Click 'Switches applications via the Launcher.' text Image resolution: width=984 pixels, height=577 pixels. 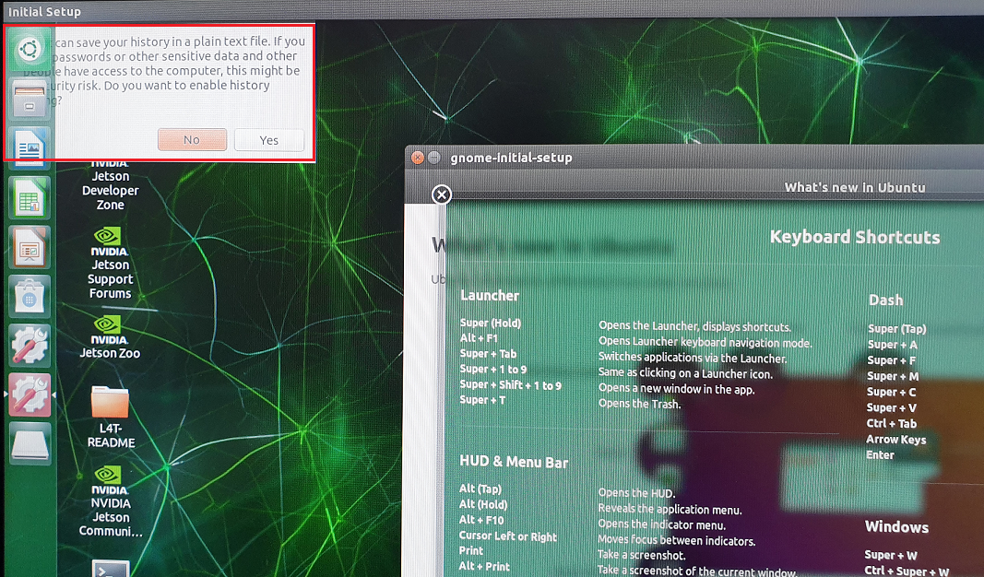coord(693,358)
